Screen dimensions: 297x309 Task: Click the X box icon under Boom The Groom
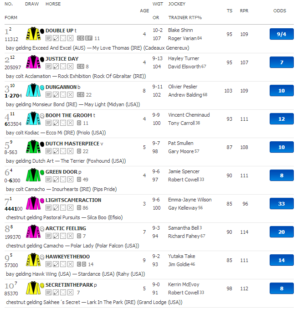(70, 123)
